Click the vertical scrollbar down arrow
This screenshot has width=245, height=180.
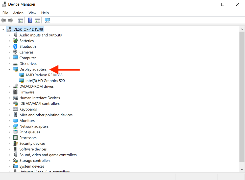click(242, 170)
